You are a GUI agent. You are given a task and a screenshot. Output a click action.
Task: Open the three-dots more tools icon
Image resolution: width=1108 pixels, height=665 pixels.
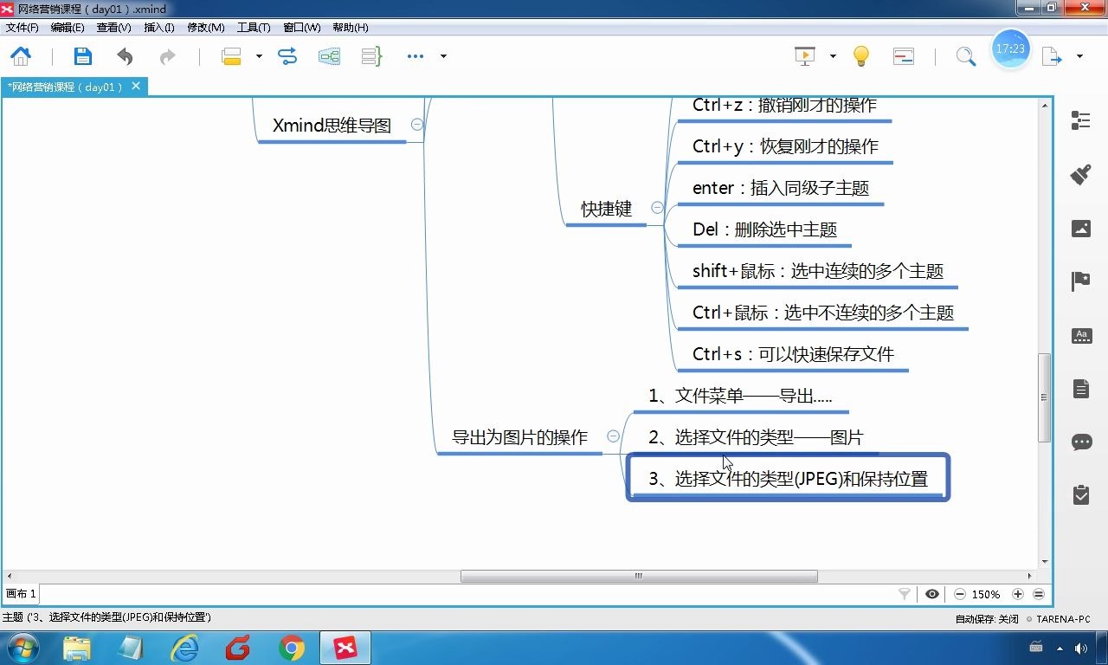tap(415, 56)
